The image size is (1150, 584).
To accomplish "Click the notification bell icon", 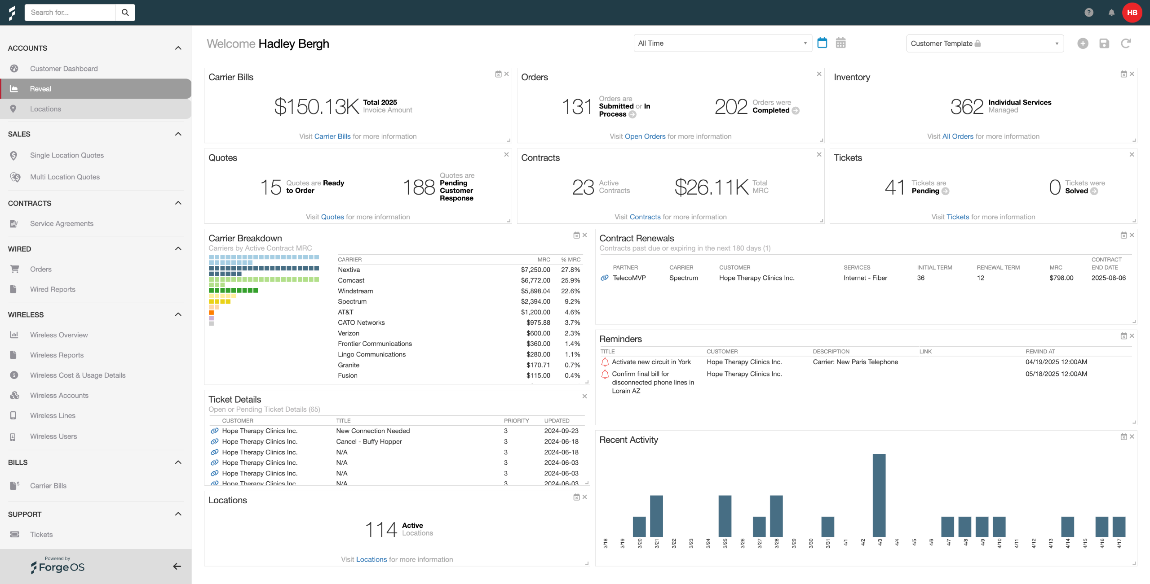I will point(1111,13).
